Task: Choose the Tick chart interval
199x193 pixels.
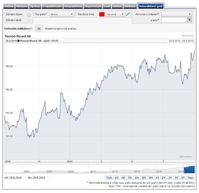Action: tap(109, 178)
